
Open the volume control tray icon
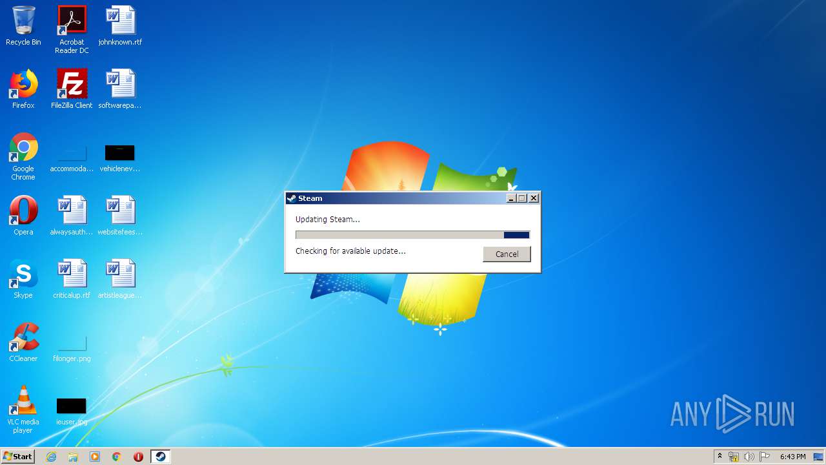pyautogui.click(x=749, y=457)
